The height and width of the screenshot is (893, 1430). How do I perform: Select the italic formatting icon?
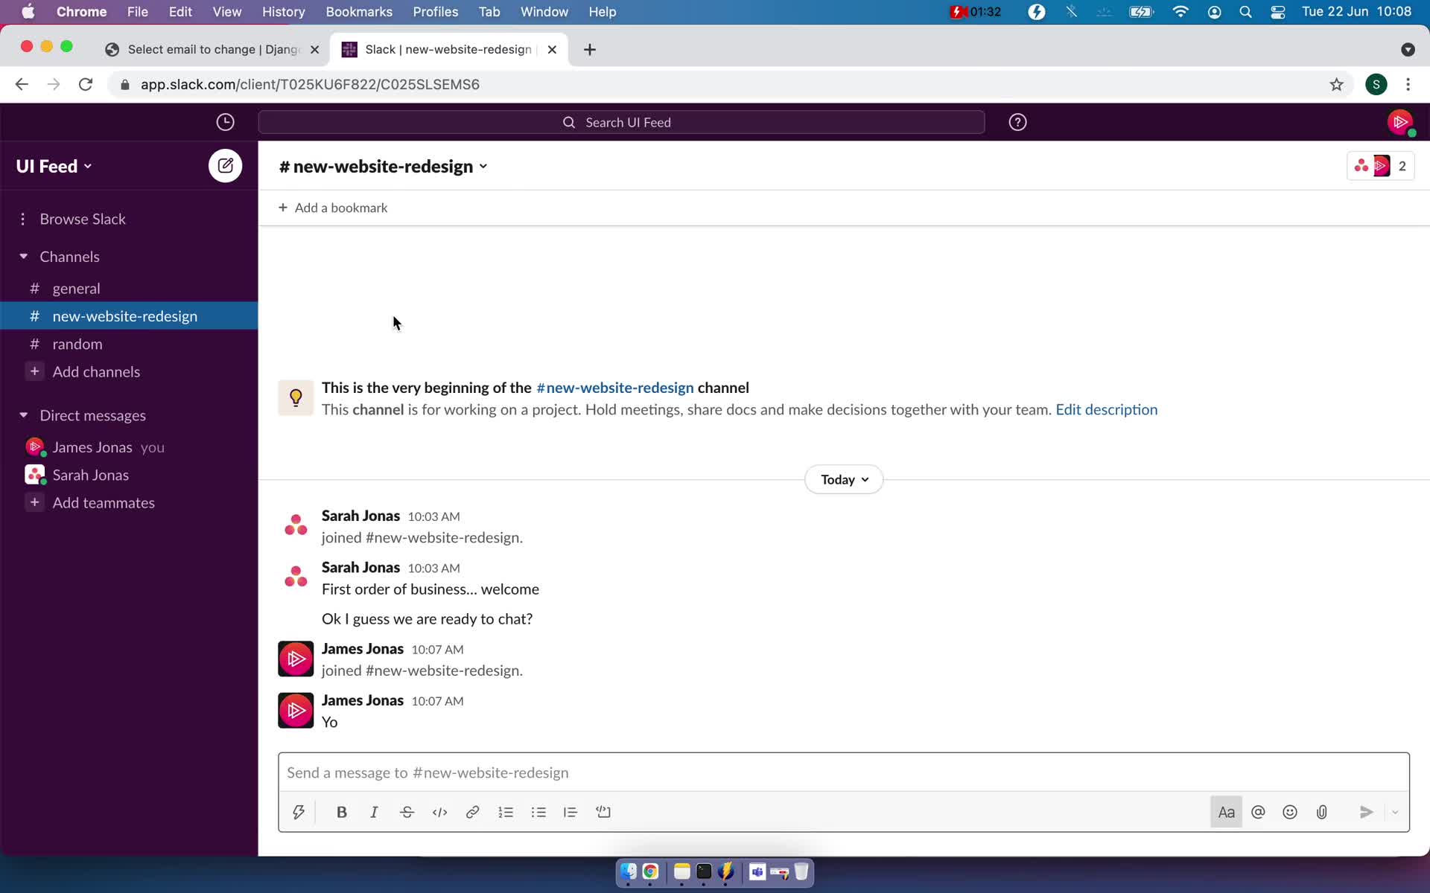374,812
